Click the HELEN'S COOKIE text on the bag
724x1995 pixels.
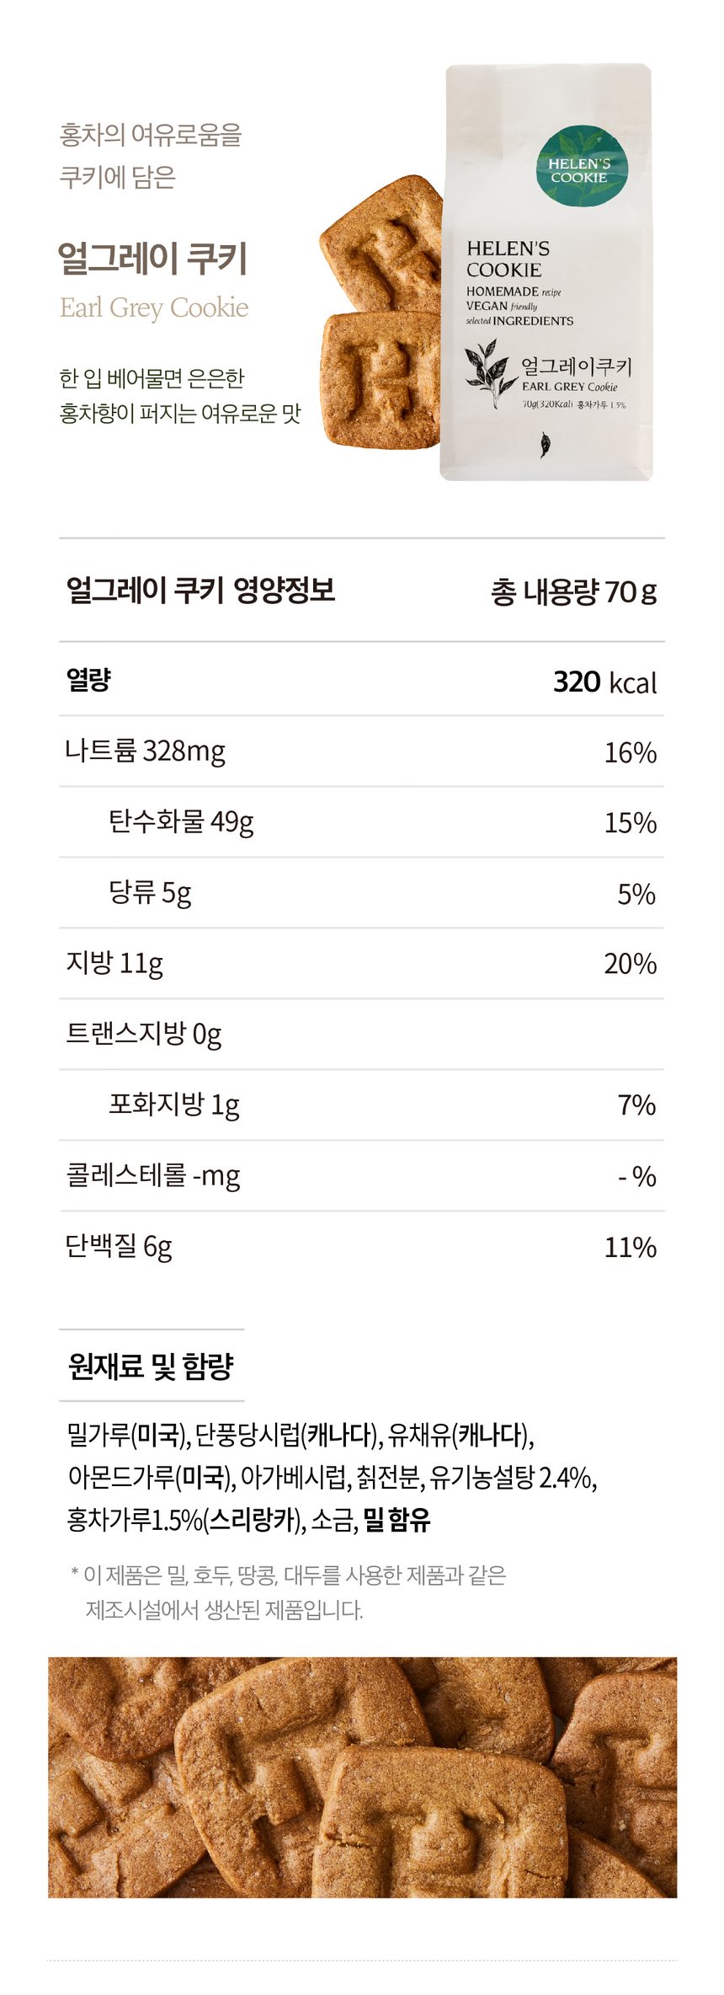tap(508, 259)
